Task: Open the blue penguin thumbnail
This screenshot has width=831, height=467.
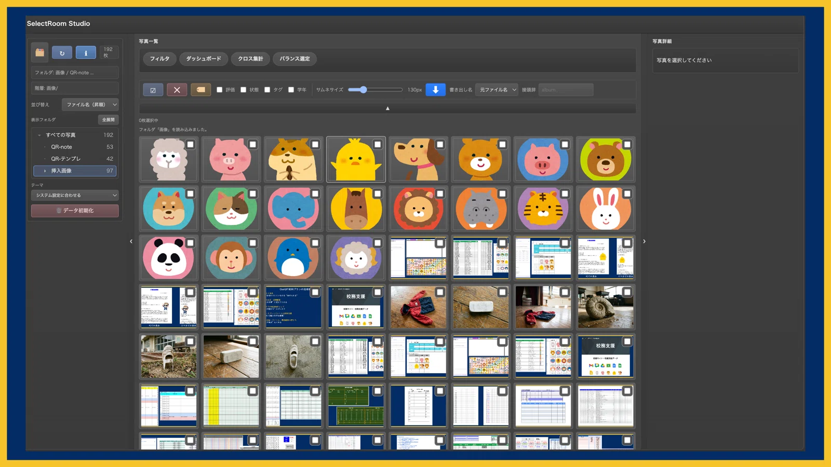Action: [293, 258]
